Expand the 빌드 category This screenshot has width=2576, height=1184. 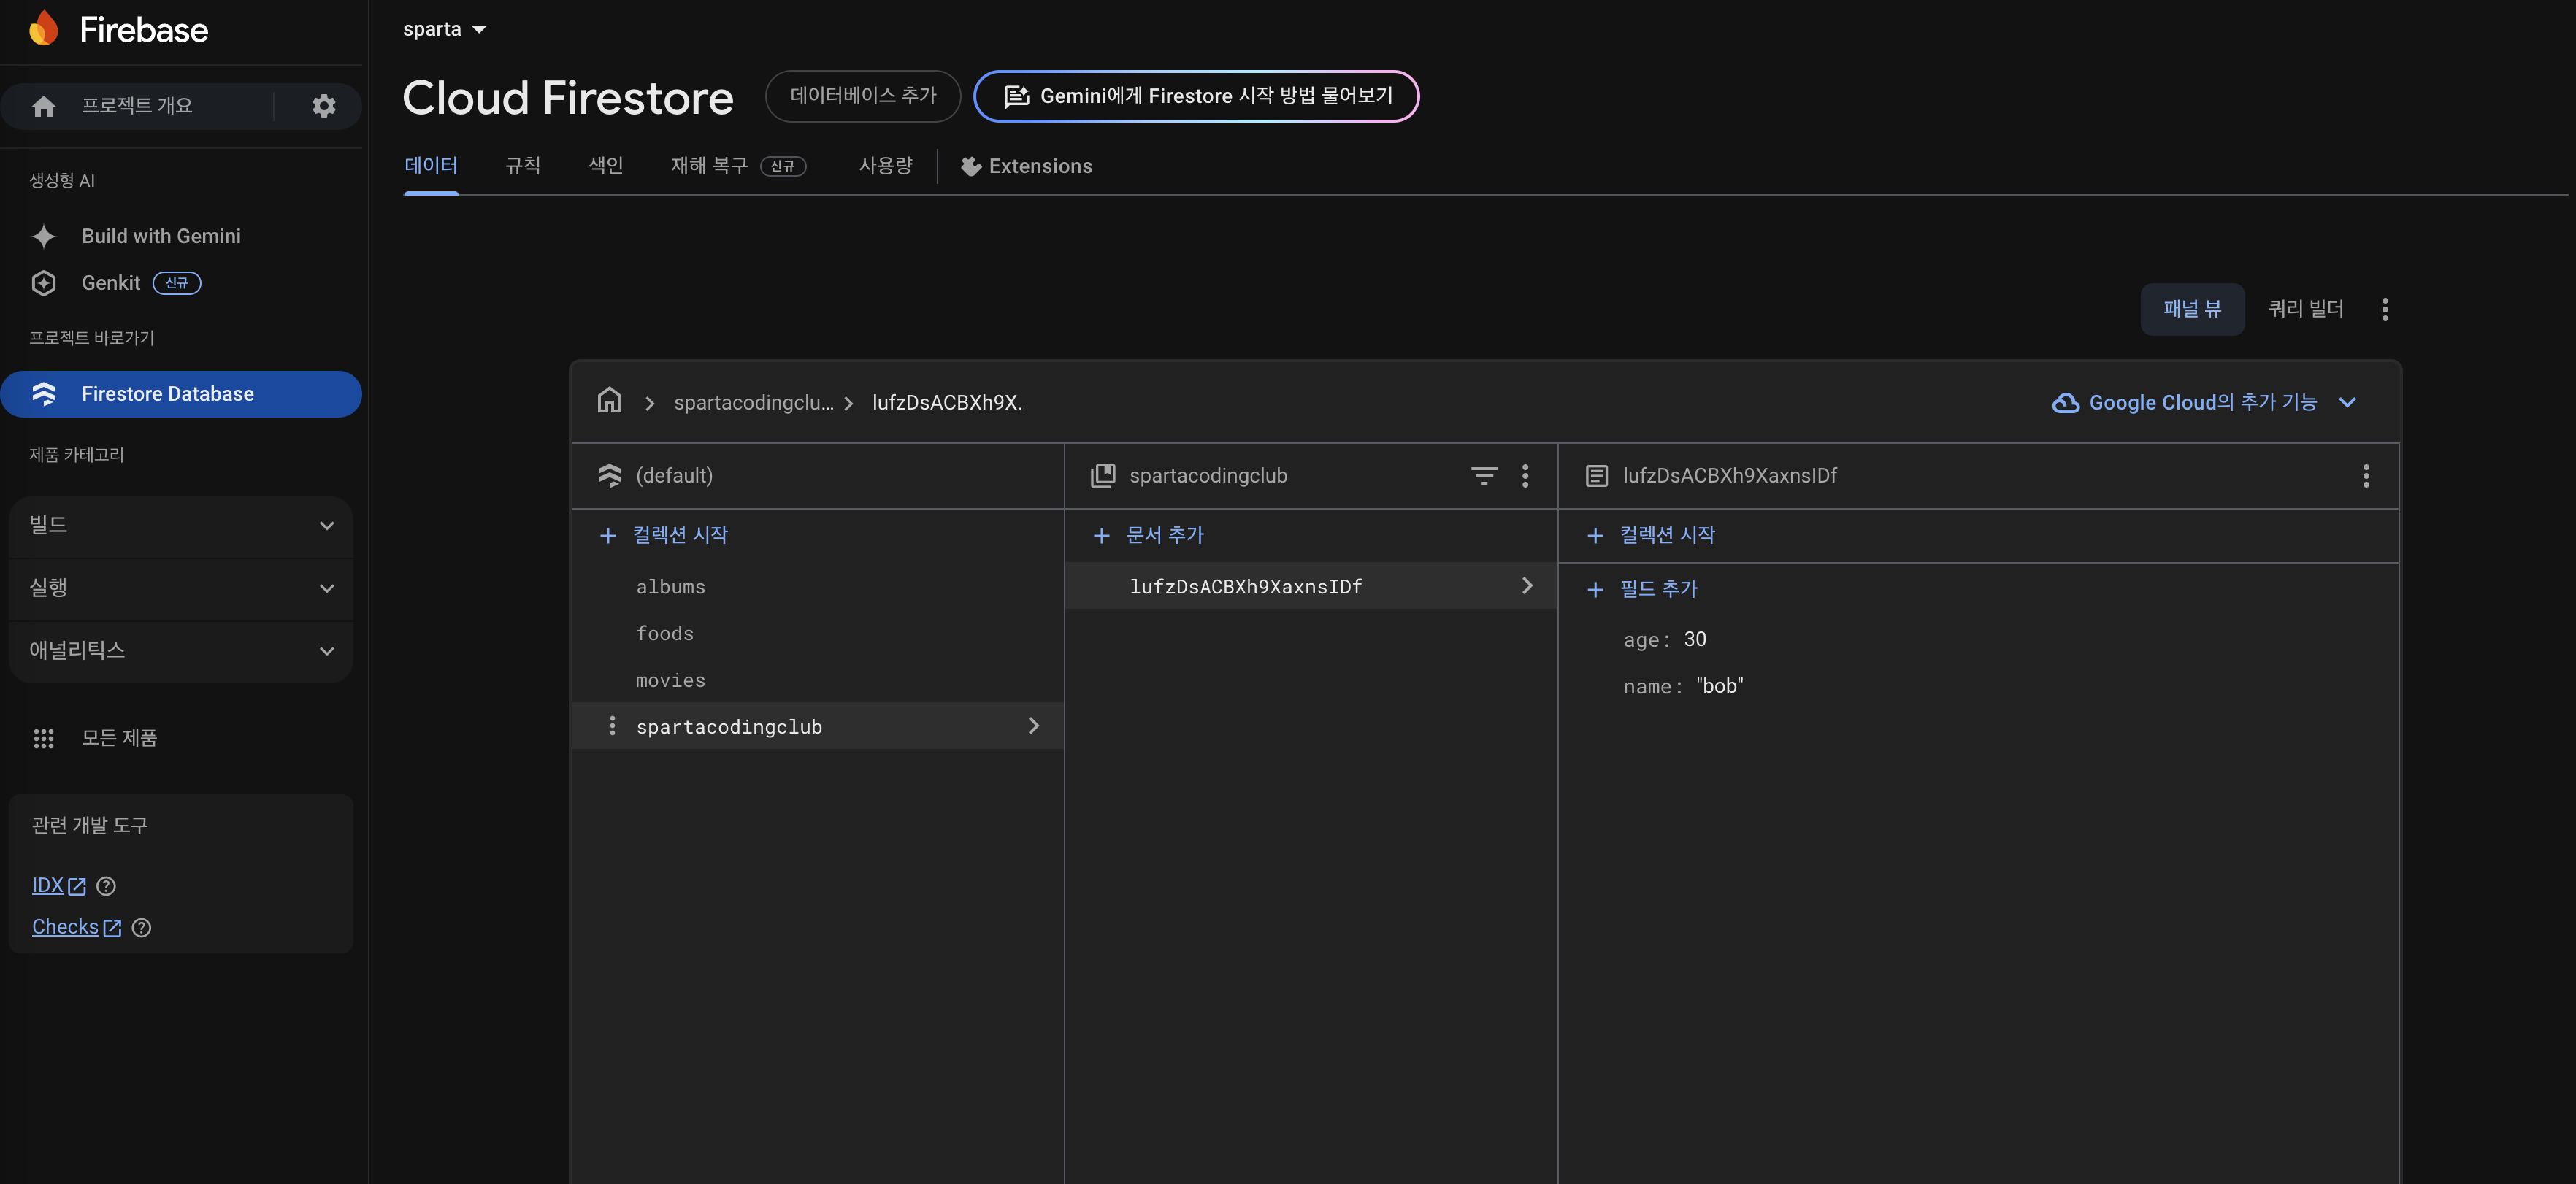coord(181,525)
